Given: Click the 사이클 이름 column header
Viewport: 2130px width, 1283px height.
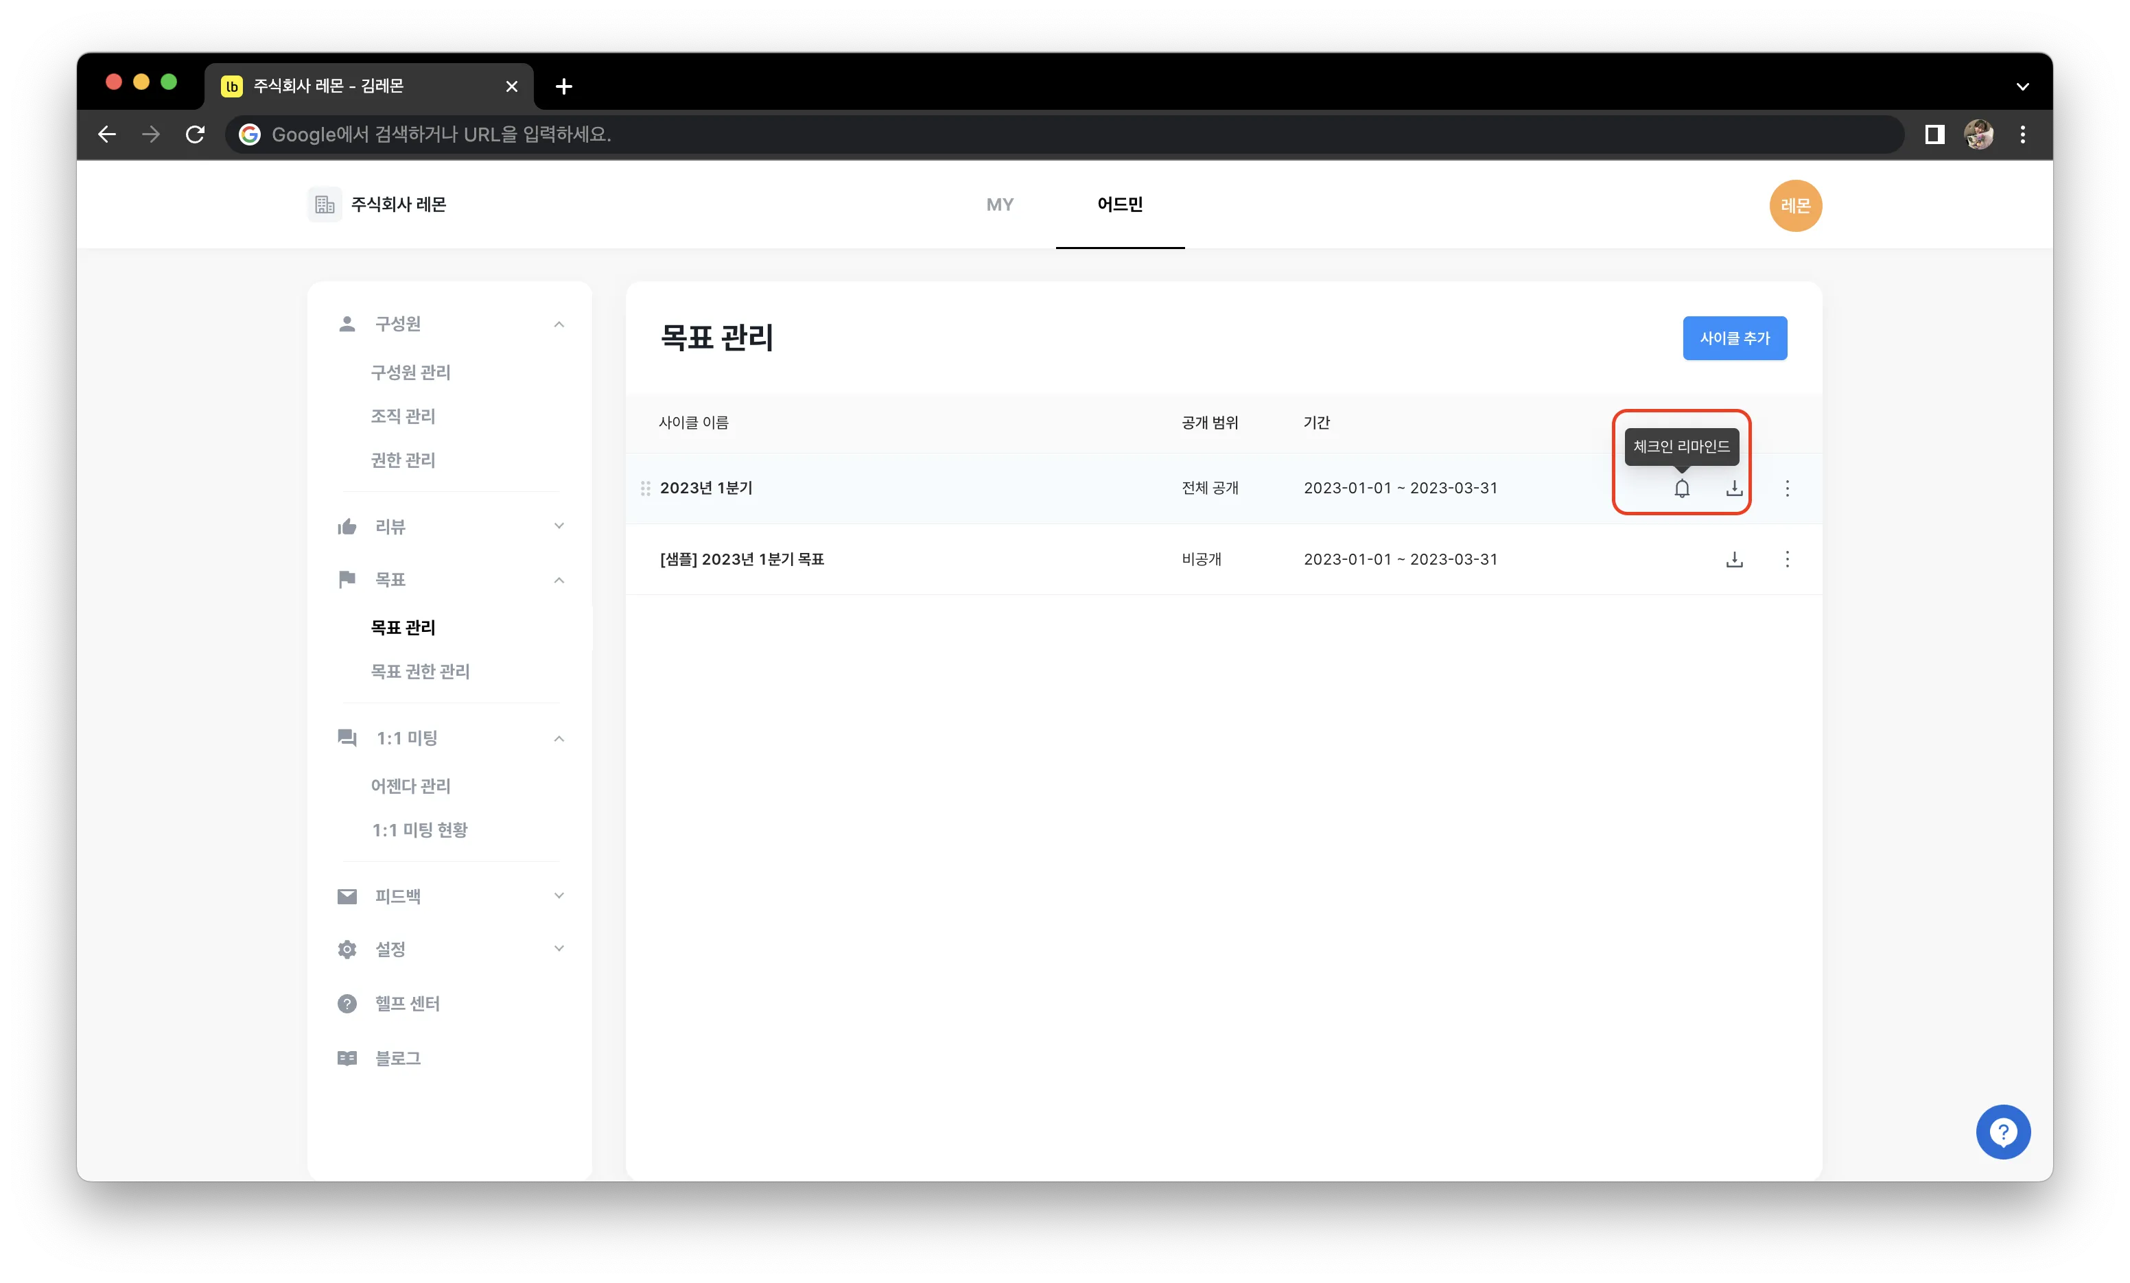Looking at the screenshot, I should point(693,423).
